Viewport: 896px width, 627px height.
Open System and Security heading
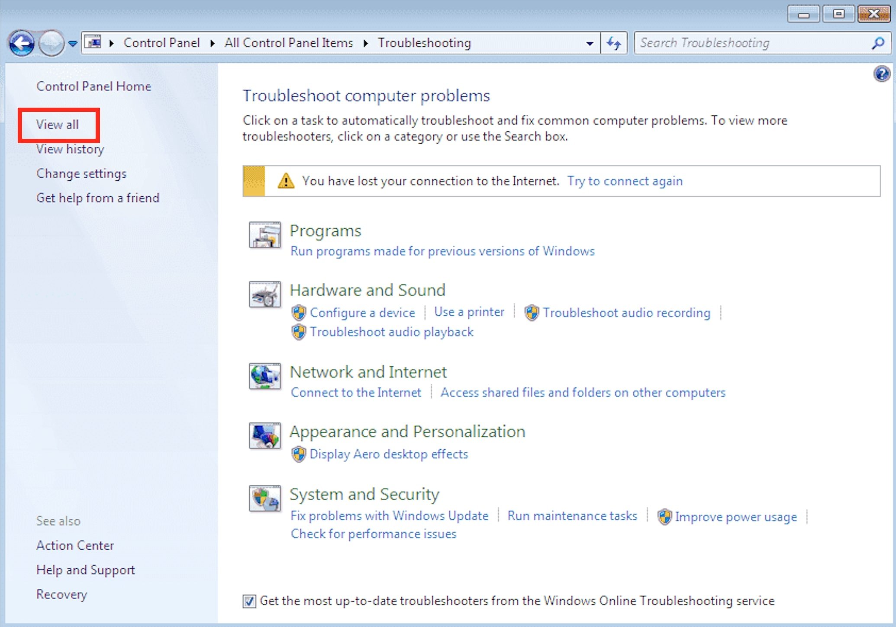pyautogui.click(x=364, y=494)
